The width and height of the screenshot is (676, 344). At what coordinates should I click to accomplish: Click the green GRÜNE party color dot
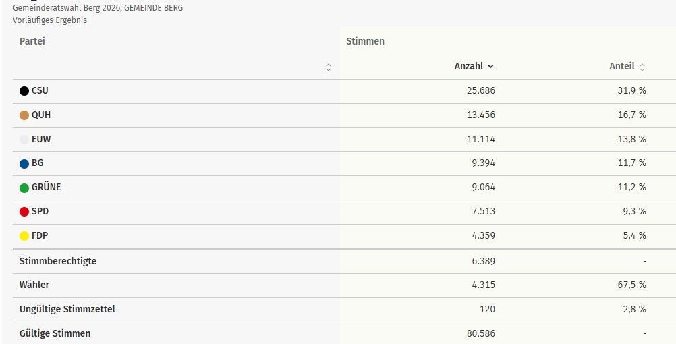(24, 188)
